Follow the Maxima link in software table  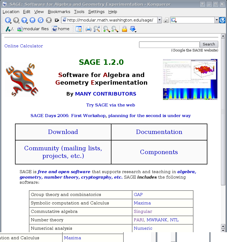[x=142, y=203]
